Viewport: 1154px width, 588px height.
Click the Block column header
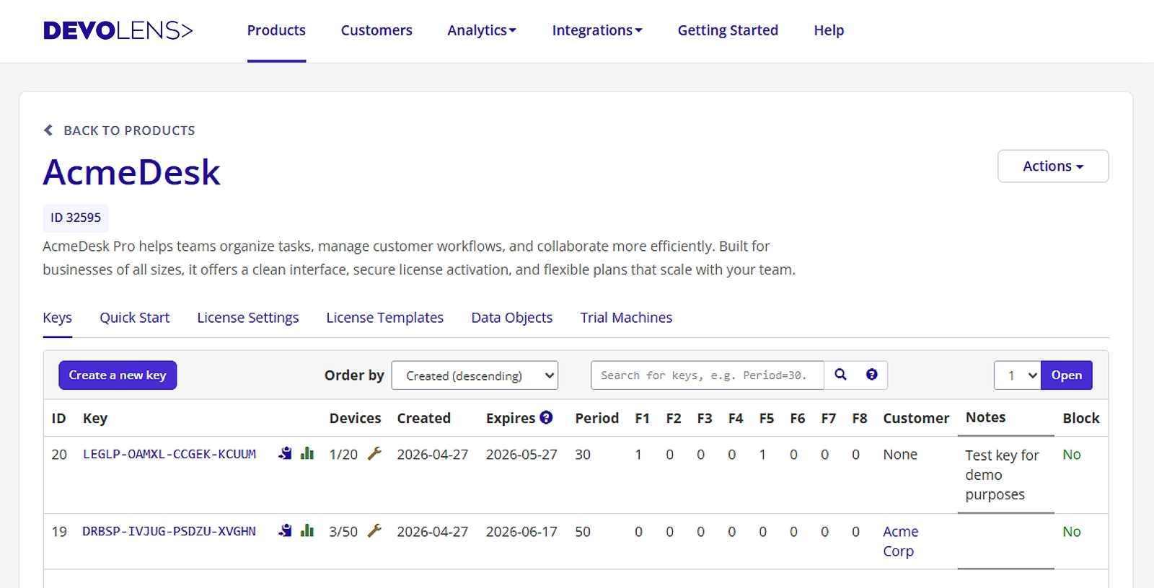click(1080, 418)
